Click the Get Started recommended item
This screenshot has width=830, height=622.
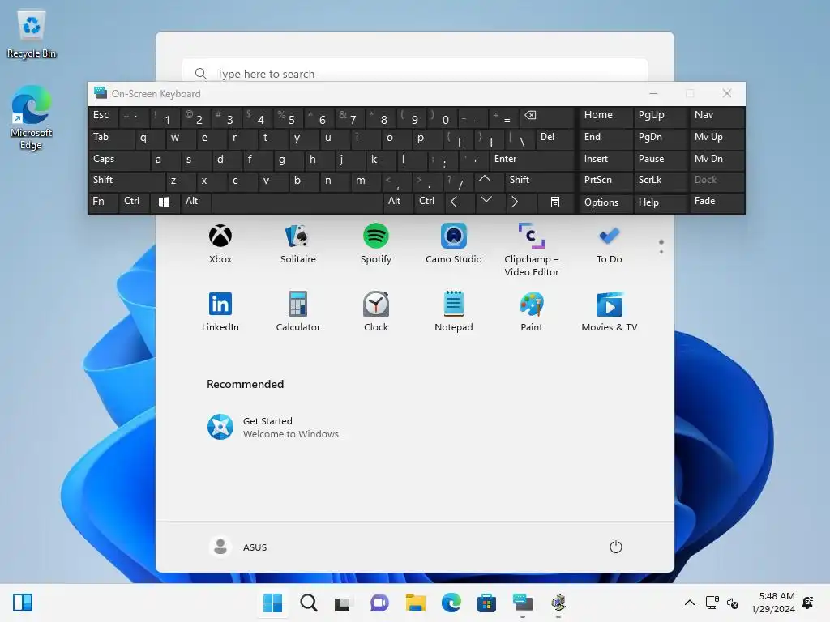coord(273,428)
